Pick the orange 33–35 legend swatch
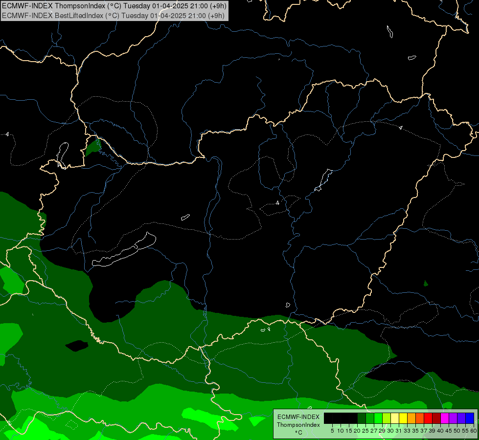Viewport: 479px width, 440px height. point(411,418)
